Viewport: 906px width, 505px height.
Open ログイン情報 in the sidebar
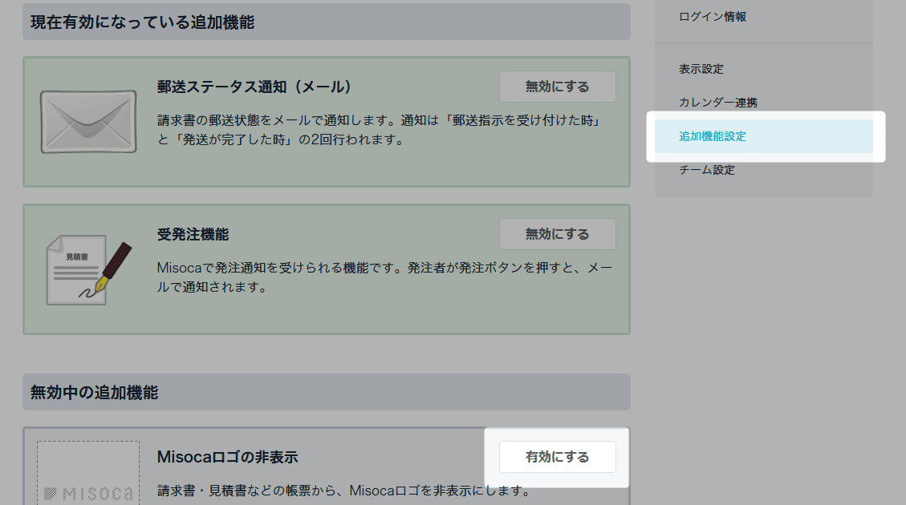[x=713, y=17]
